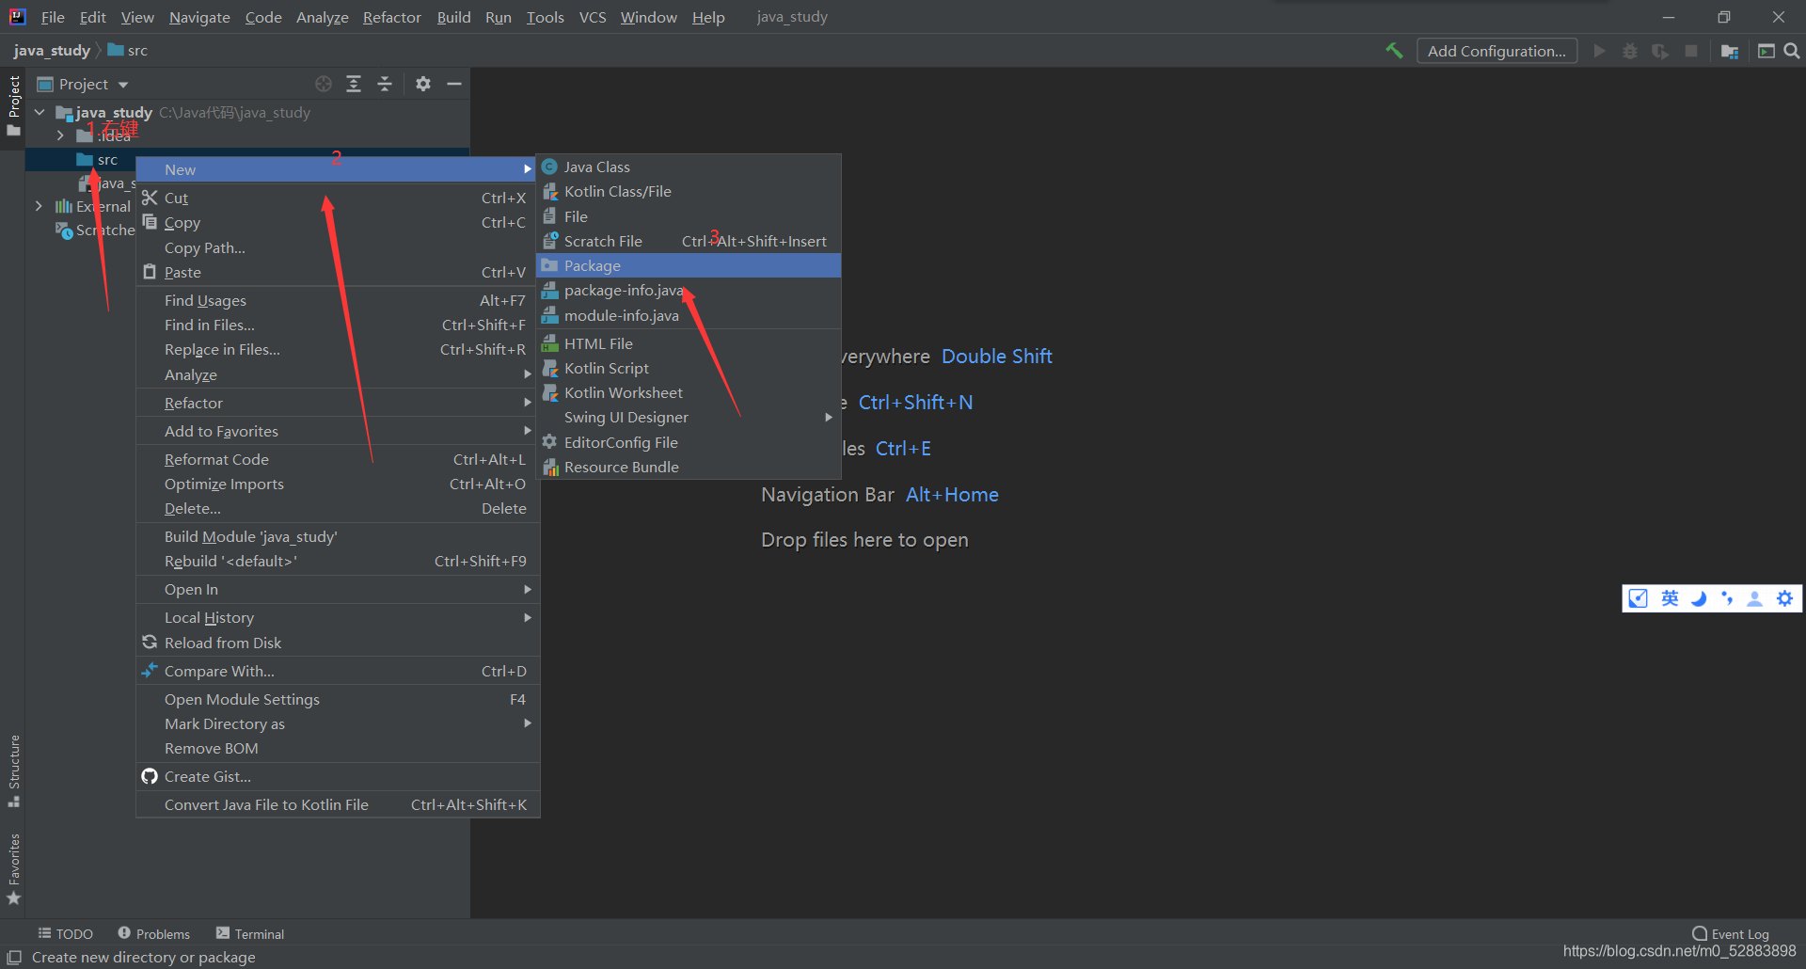Select Package in the New submenu
This screenshot has width=1806, height=969.
pyautogui.click(x=689, y=265)
